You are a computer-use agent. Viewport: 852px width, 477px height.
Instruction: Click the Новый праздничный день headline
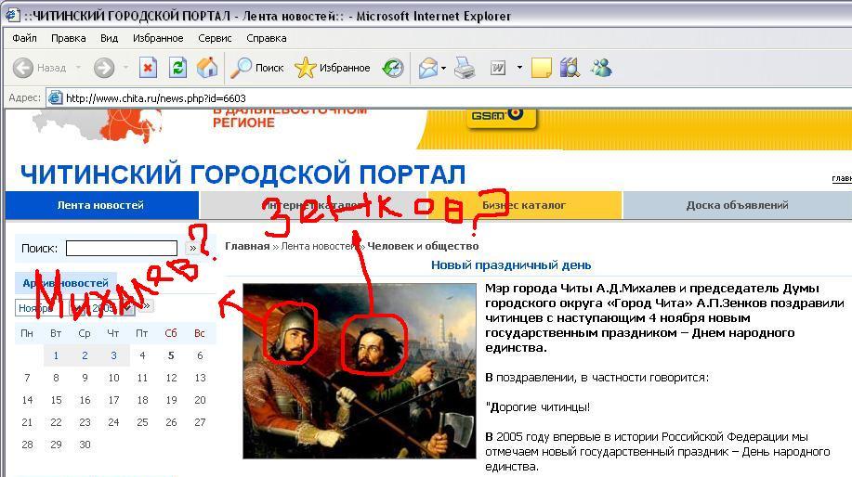(511, 265)
